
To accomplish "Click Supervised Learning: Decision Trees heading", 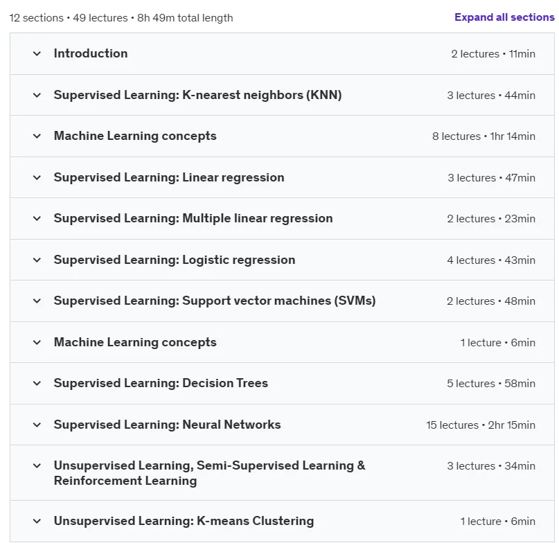I will click(x=161, y=383).
